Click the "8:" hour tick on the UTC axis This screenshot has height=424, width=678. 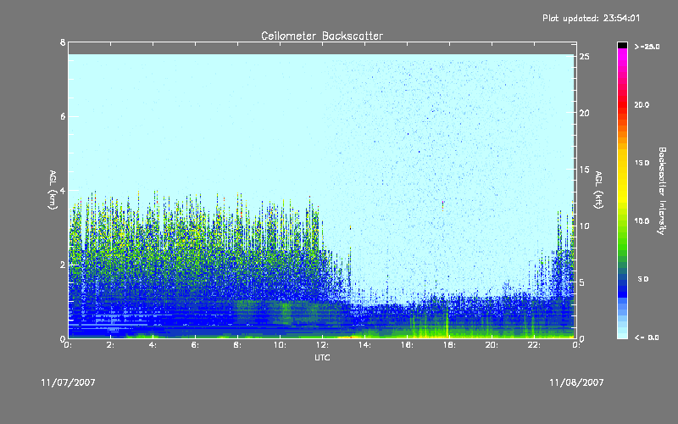[238, 345]
